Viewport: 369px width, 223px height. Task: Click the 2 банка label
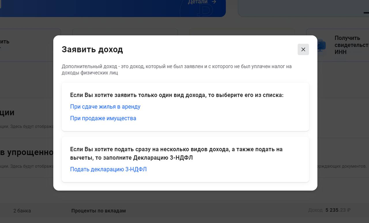tap(22, 211)
